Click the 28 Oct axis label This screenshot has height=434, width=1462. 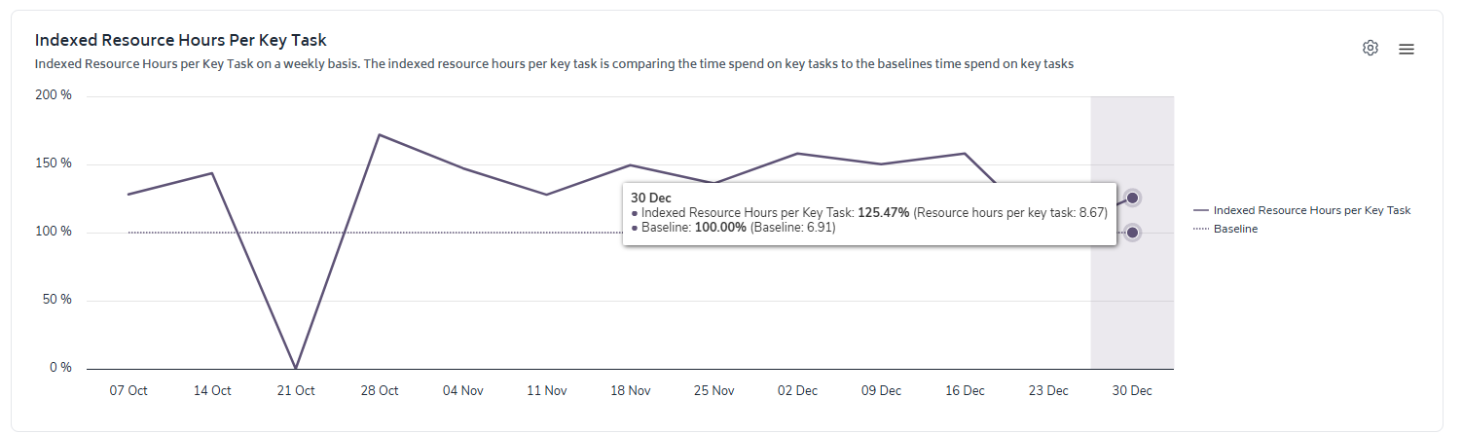tap(380, 390)
